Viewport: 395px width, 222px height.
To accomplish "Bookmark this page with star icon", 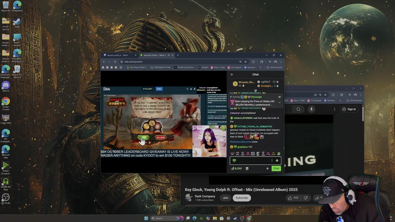I will [246, 62].
